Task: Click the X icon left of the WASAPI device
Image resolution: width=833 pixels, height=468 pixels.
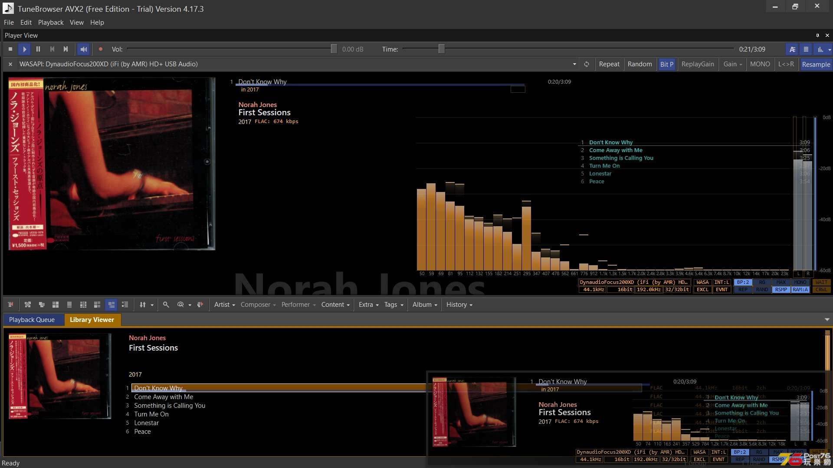Action: pyautogui.click(x=10, y=64)
